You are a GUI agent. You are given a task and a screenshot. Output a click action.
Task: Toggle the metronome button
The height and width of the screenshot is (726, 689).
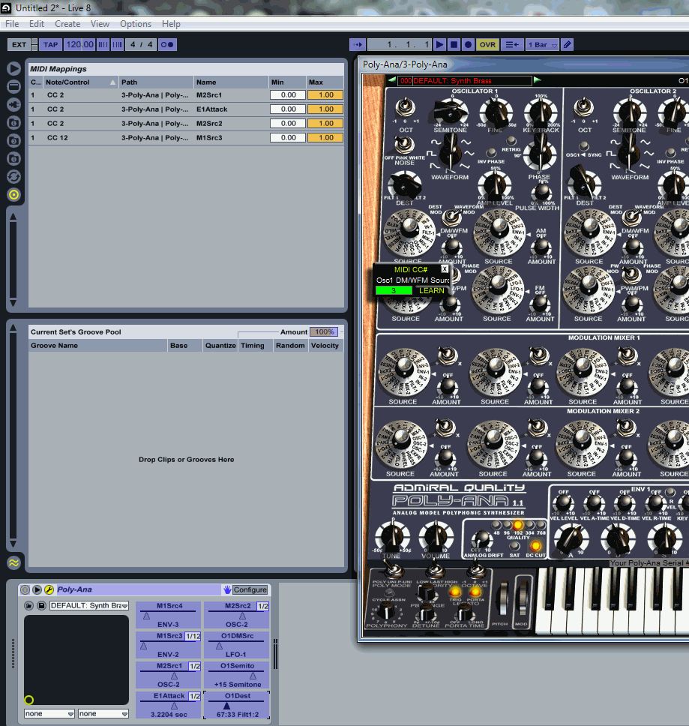[x=167, y=44]
